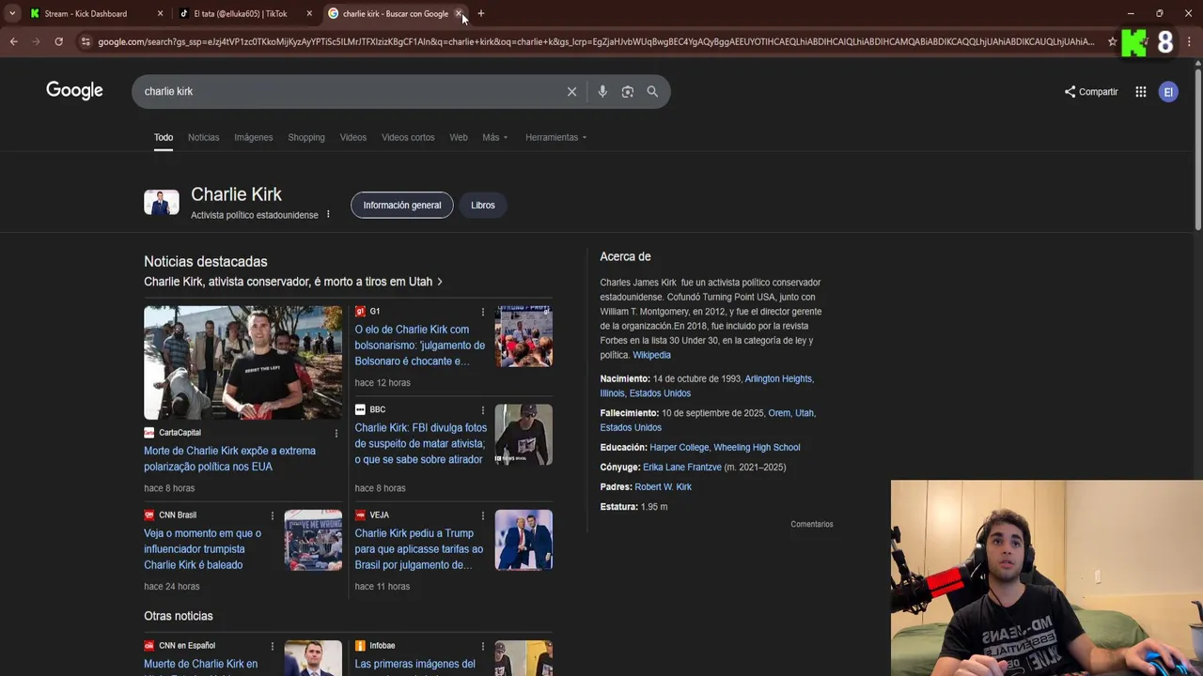Click the Comentarios feedback link
This screenshot has height=676, width=1203.
(x=812, y=524)
